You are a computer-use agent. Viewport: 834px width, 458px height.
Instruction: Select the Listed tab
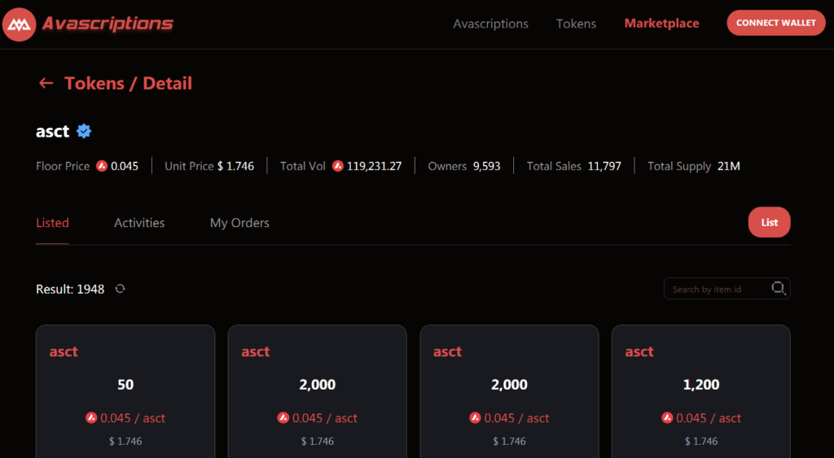click(x=52, y=223)
